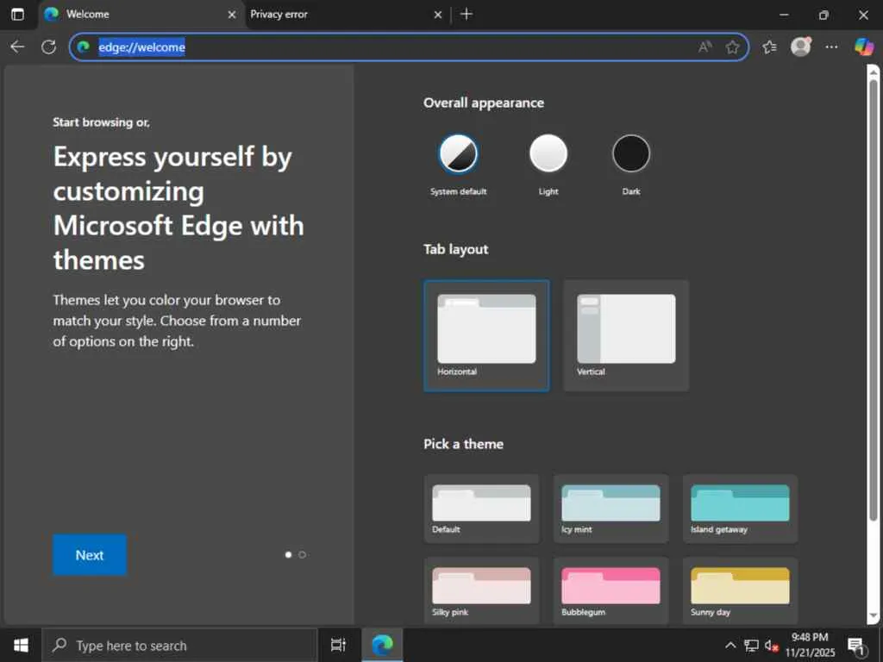The height and width of the screenshot is (662, 883).
Task: Open the profile avatar menu
Action: (x=801, y=47)
